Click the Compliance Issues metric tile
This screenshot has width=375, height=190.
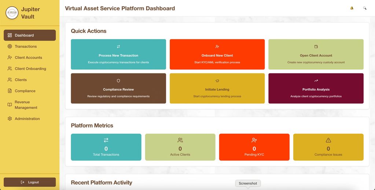click(328, 147)
